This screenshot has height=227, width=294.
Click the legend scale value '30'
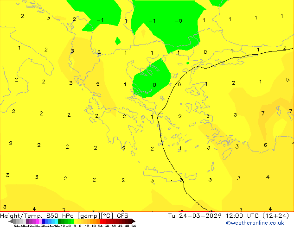(107, 226)
